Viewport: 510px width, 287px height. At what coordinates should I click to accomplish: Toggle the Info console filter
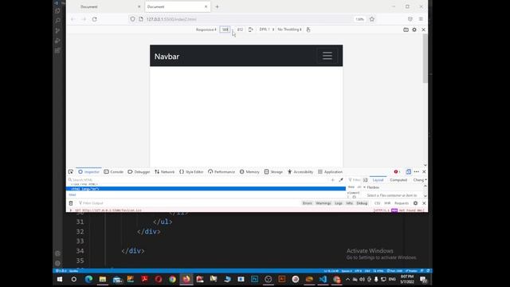(x=350, y=203)
